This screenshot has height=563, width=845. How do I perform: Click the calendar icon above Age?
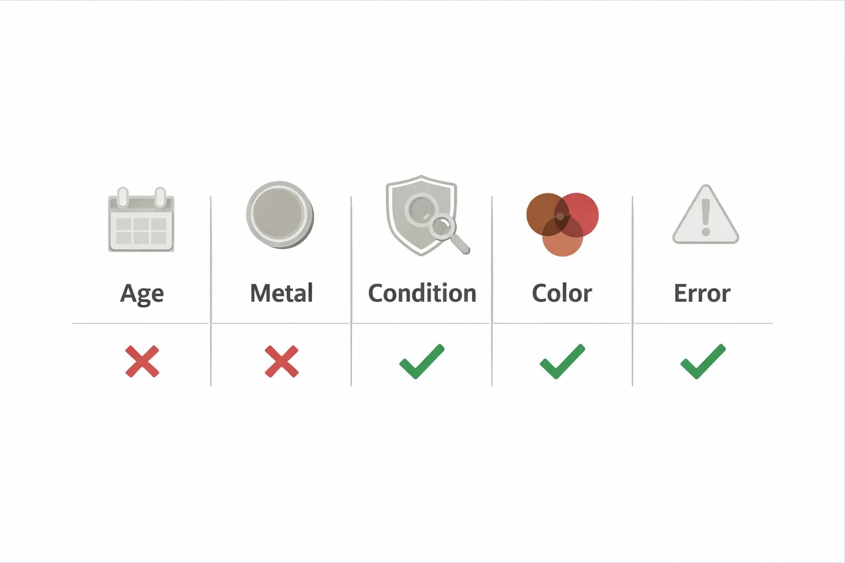[x=141, y=220]
